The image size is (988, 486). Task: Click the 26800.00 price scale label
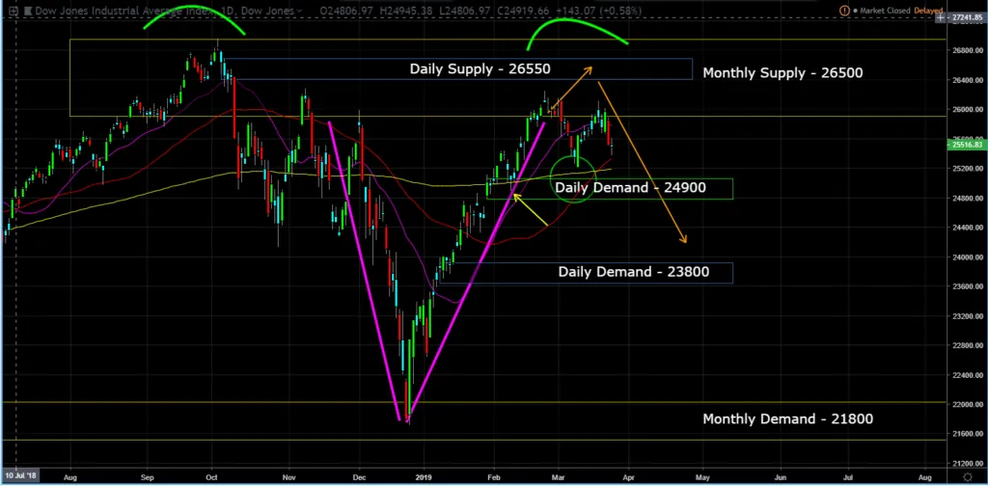967,50
